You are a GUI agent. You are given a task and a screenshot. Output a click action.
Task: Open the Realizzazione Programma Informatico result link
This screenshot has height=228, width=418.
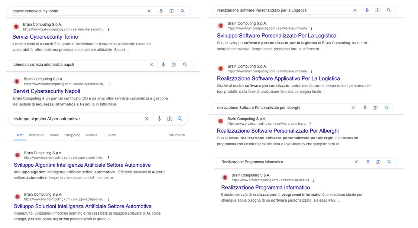tap(266, 188)
